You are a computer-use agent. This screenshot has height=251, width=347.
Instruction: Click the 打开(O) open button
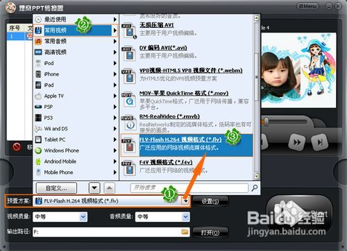pos(210,232)
